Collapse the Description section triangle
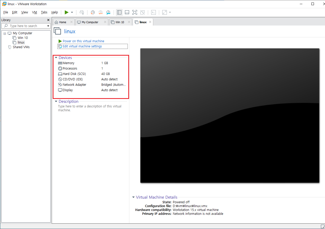Screen dimensions: 325x229 point(56,101)
